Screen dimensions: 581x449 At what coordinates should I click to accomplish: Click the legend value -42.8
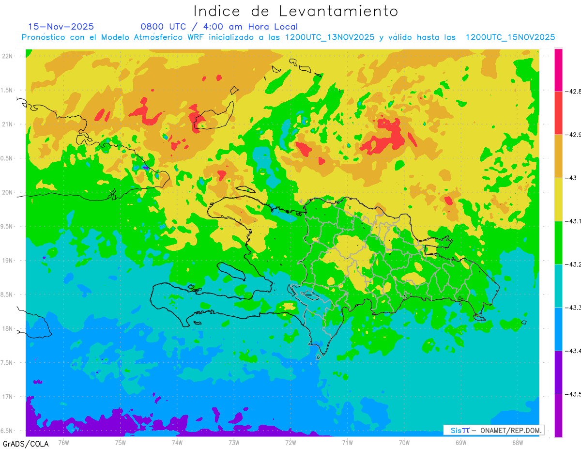pyautogui.click(x=573, y=91)
